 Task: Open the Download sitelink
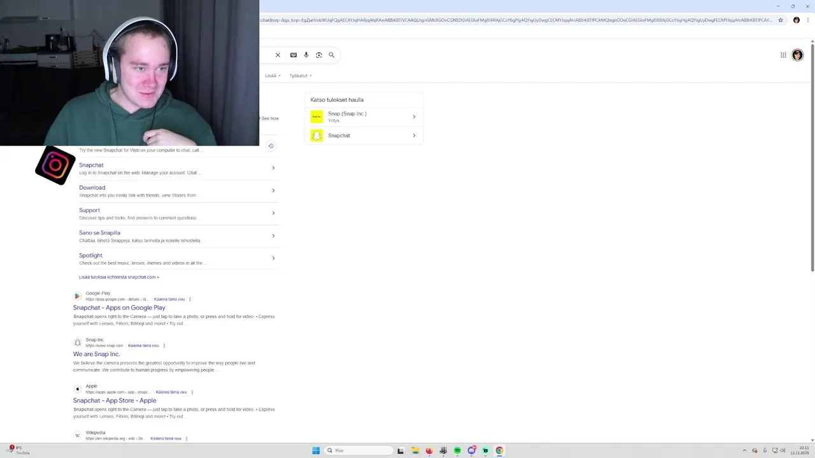click(x=92, y=188)
